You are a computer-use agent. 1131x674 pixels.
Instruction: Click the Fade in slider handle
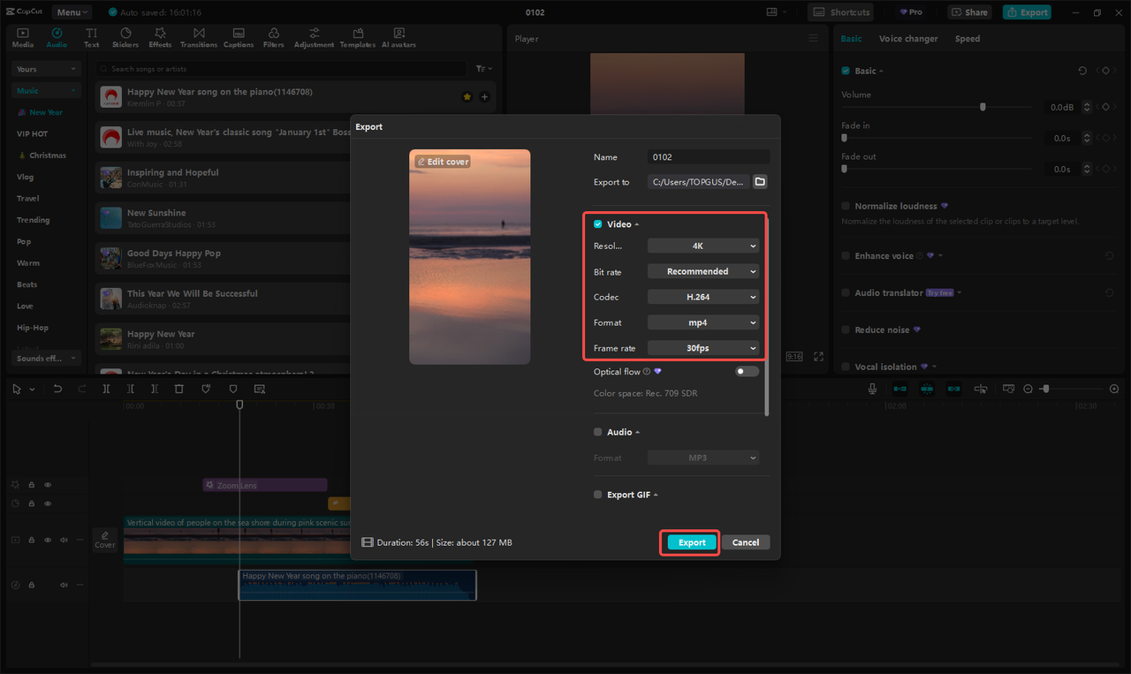845,138
